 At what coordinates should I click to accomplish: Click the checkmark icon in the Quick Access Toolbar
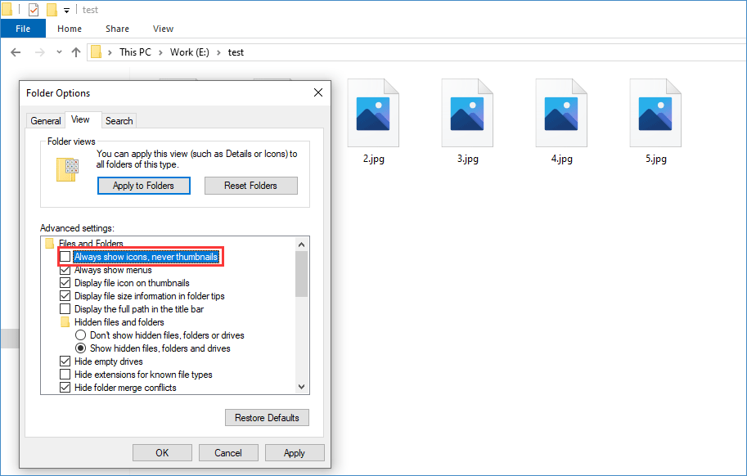[x=34, y=9]
